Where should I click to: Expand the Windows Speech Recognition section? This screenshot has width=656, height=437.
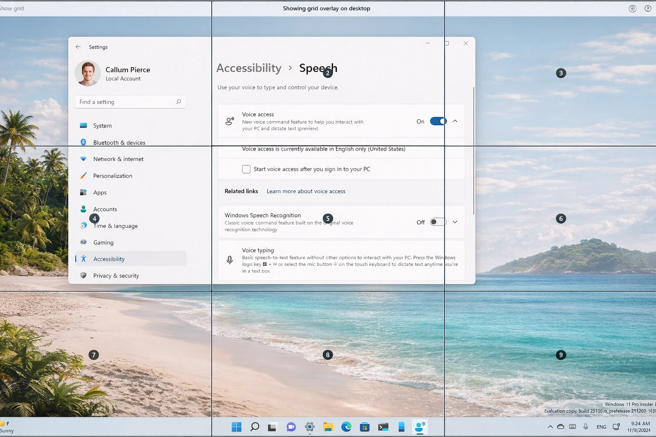coord(455,222)
